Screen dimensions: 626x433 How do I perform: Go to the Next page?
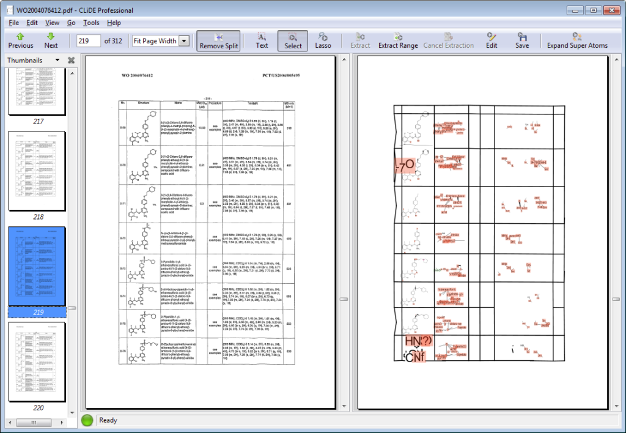pos(51,40)
